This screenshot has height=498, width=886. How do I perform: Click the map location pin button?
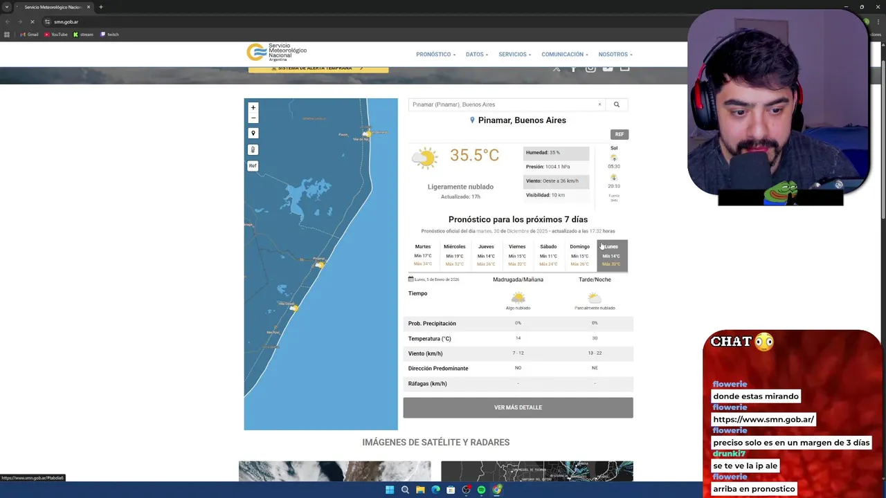253,133
